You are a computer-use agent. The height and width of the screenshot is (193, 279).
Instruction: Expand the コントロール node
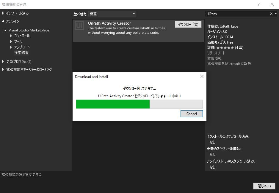11,36
